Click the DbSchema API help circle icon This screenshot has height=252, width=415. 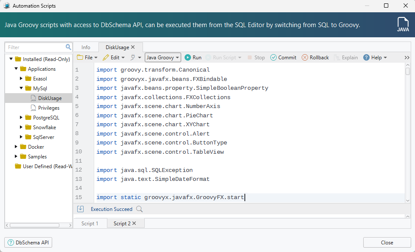11,243
